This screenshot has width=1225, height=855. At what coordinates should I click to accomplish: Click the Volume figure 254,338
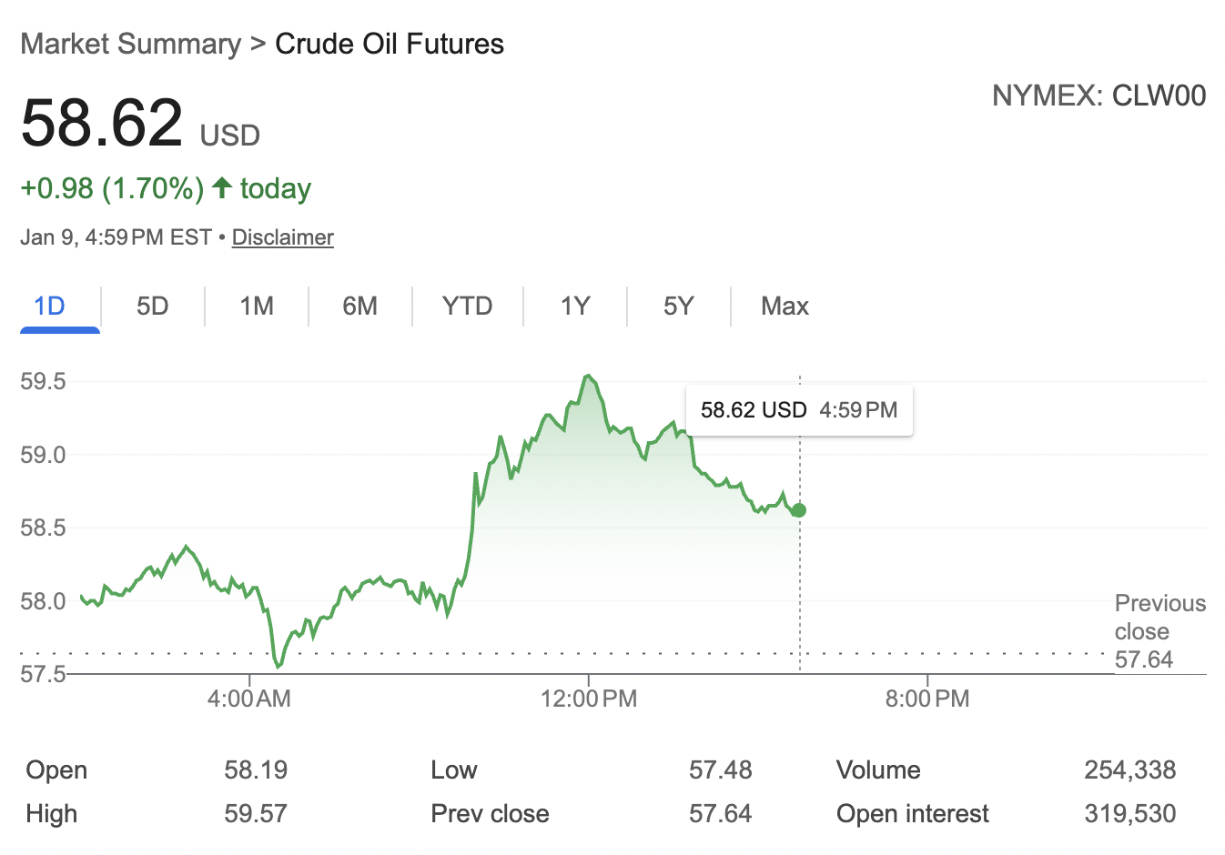[x=1131, y=769]
